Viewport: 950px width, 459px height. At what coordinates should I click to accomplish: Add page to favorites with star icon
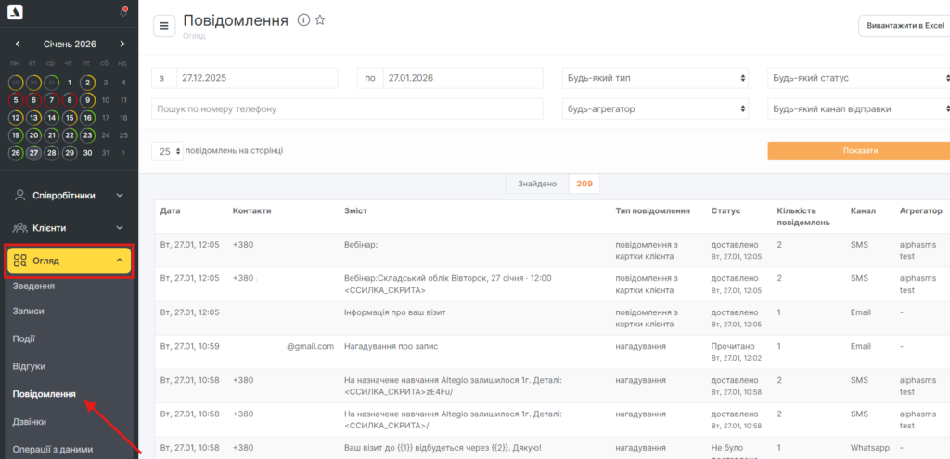pos(320,20)
